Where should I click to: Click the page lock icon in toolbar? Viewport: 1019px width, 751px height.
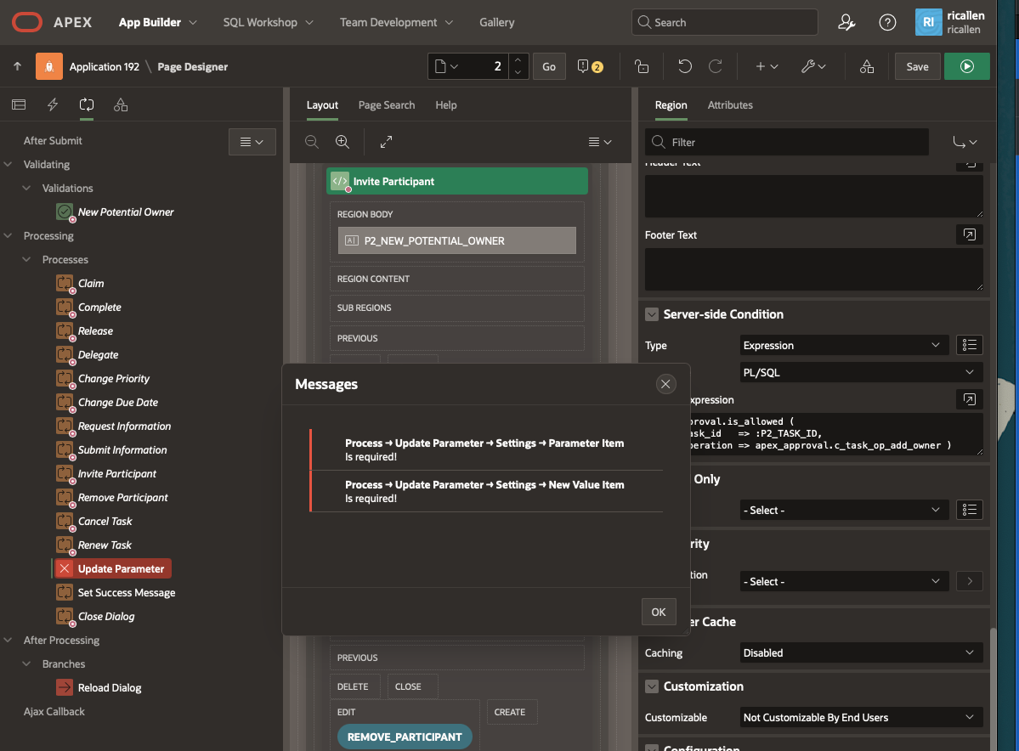click(x=642, y=66)
